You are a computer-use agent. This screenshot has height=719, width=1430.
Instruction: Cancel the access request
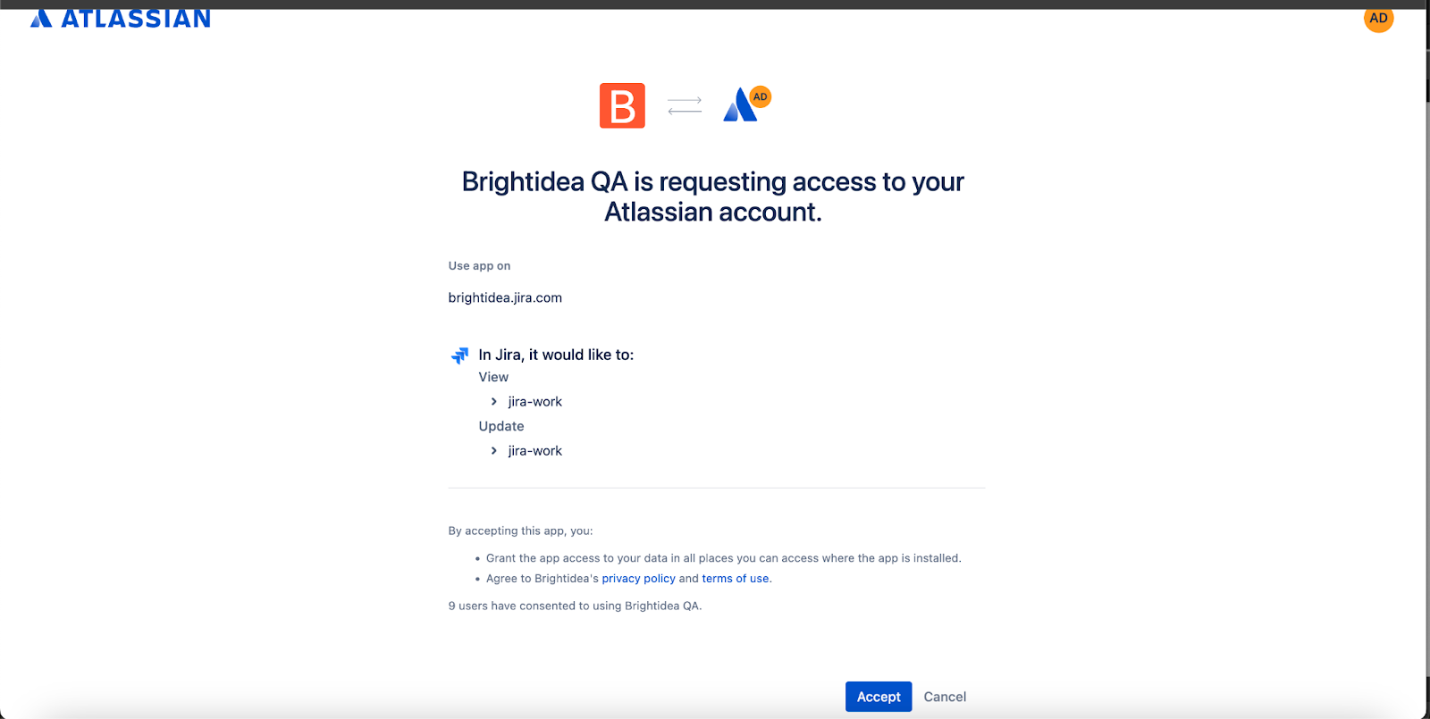945,697
